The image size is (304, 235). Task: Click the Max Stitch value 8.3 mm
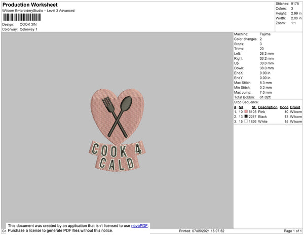click(x=265, y=83)
